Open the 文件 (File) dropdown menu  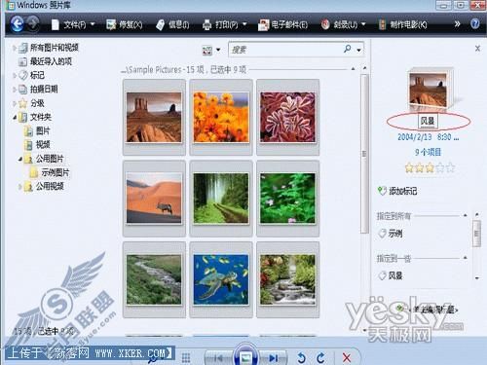[x=73, y=24]
